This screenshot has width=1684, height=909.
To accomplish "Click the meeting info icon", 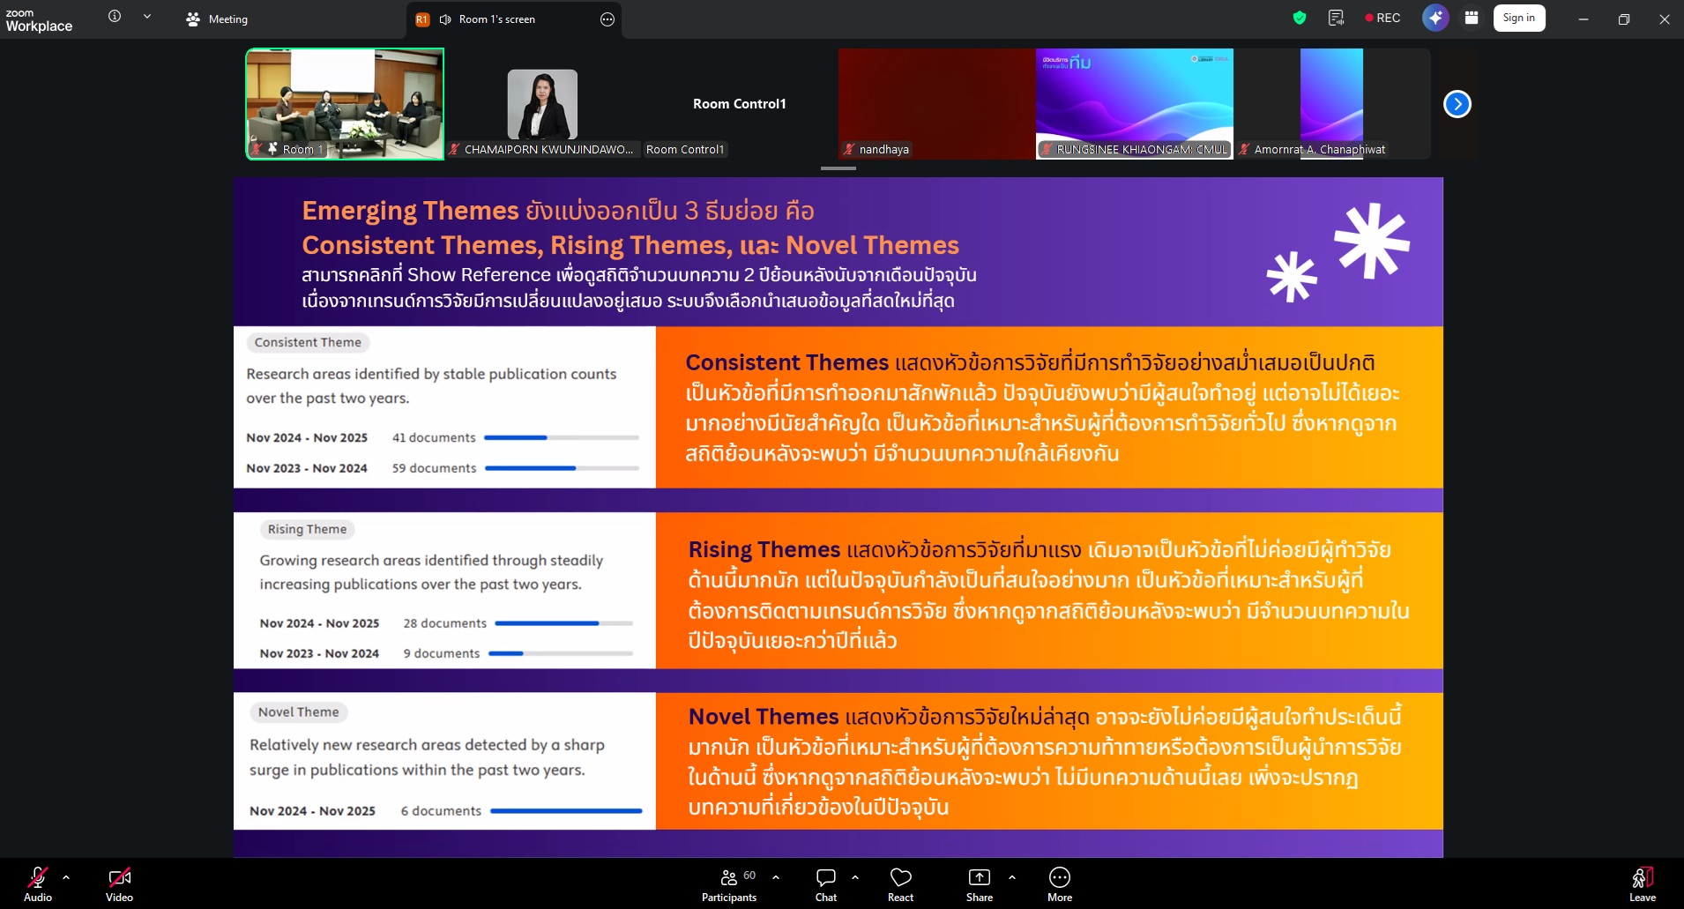I will pyautogui.click(x=115, y=17).
